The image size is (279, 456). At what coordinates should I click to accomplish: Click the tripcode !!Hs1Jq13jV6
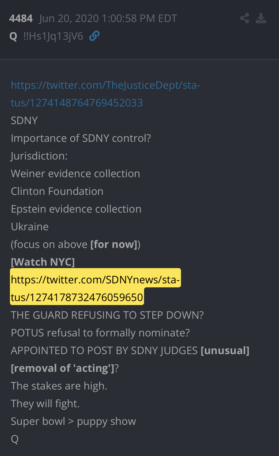[x=53, y=36]
